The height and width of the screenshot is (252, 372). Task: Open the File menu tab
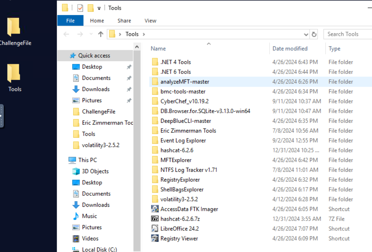[x=70, y=21]
